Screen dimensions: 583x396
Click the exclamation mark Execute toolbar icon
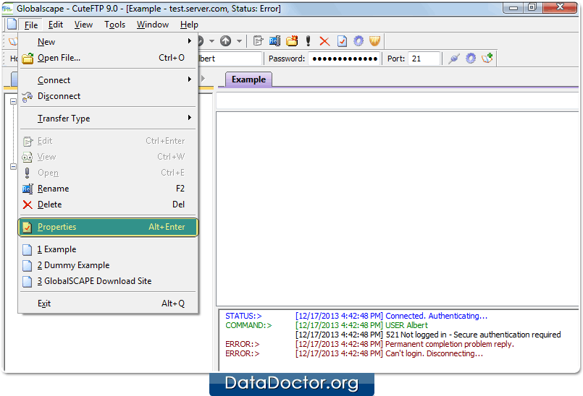click(308, 40)
